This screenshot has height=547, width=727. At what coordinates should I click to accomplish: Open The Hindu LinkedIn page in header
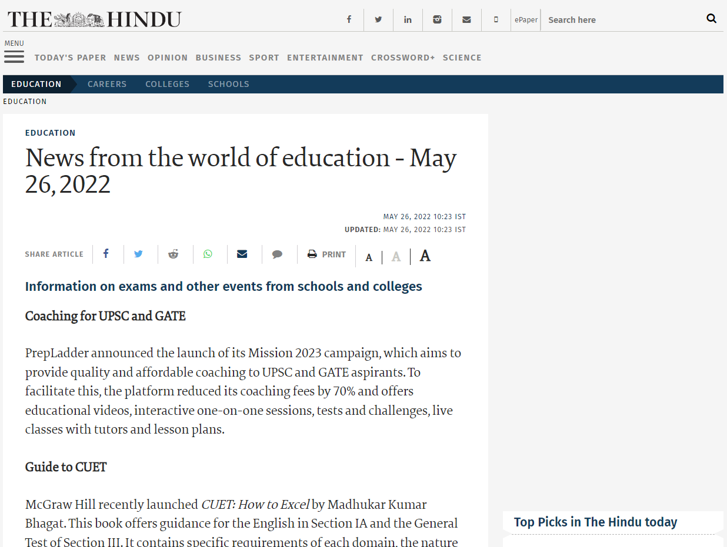(408, 19)
